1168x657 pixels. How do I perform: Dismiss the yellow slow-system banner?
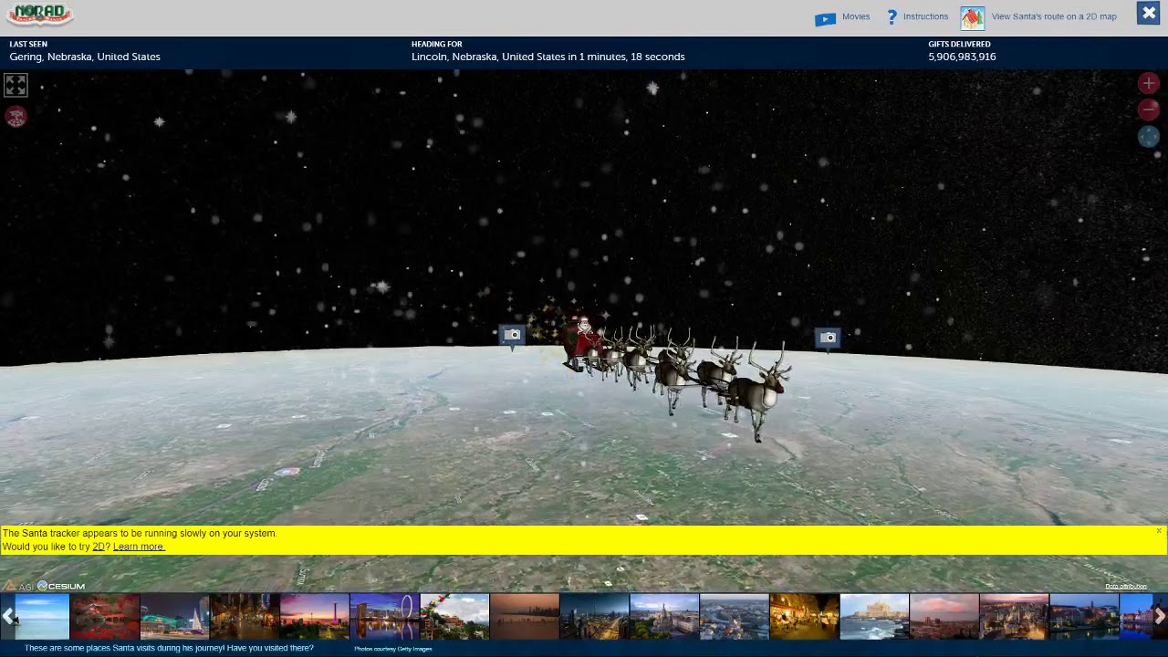[1159, 531]
